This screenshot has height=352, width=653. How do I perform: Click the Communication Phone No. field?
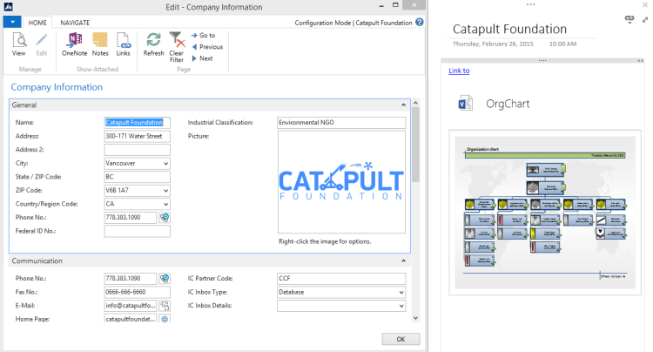(x=131, y=278)
